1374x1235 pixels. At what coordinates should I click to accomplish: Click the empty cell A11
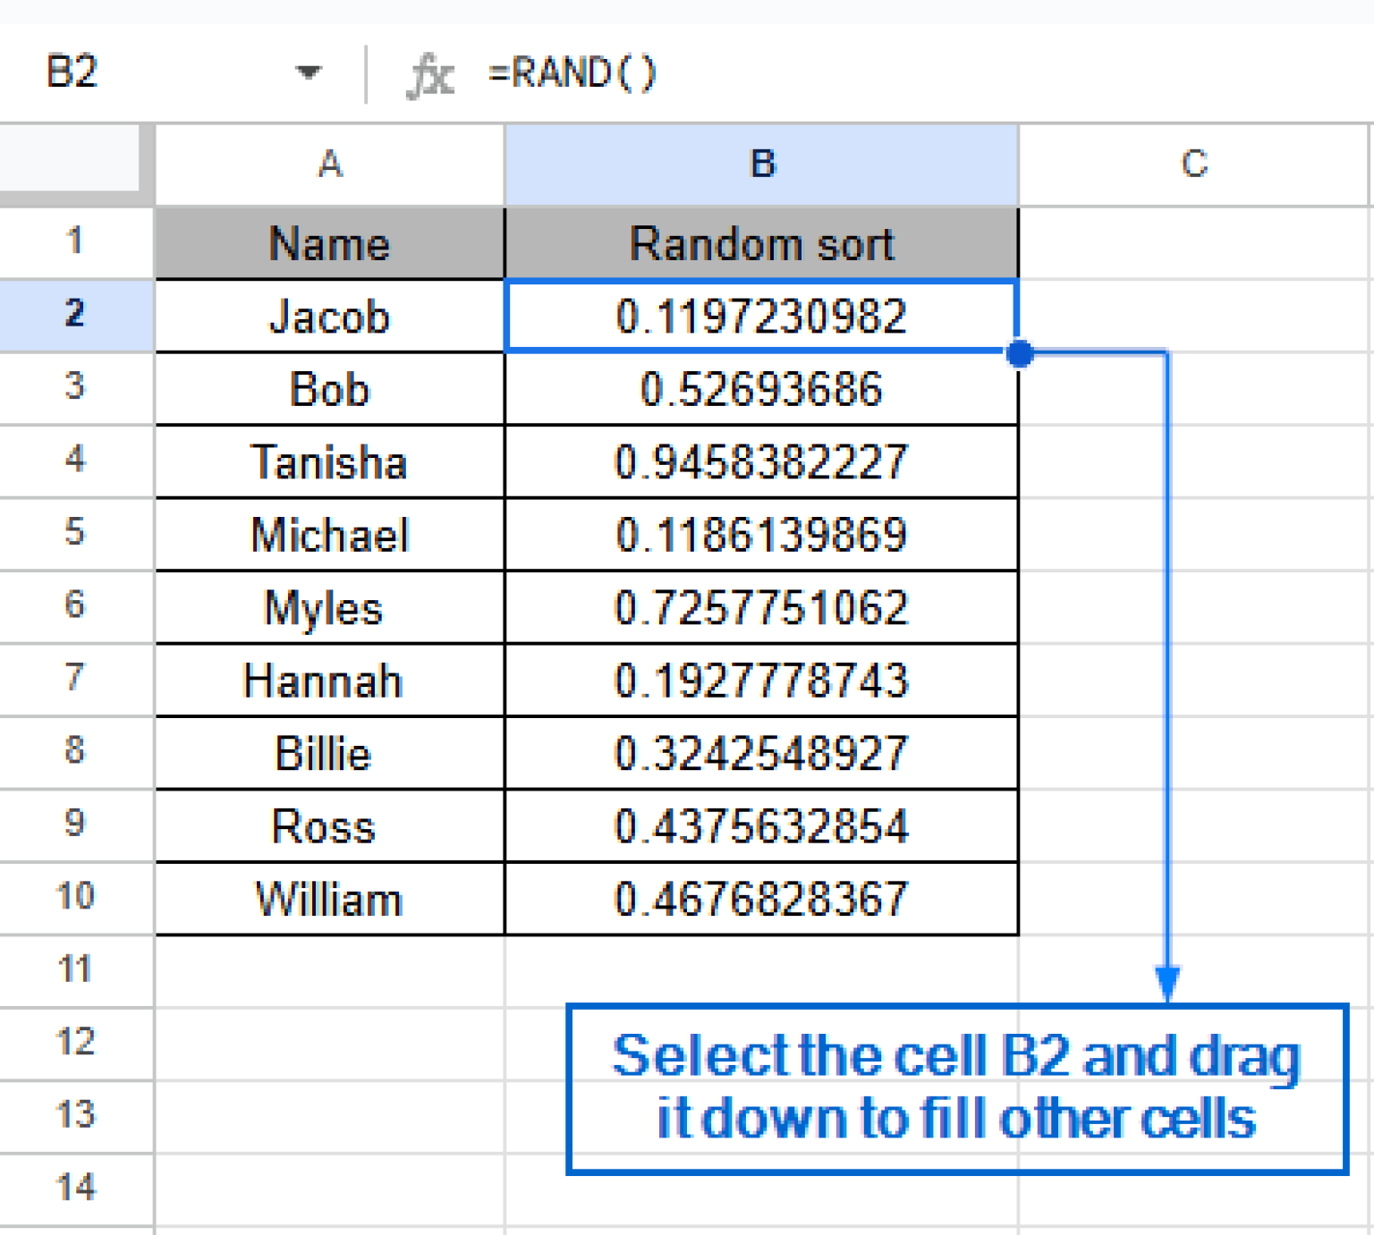tap(328, 969)
